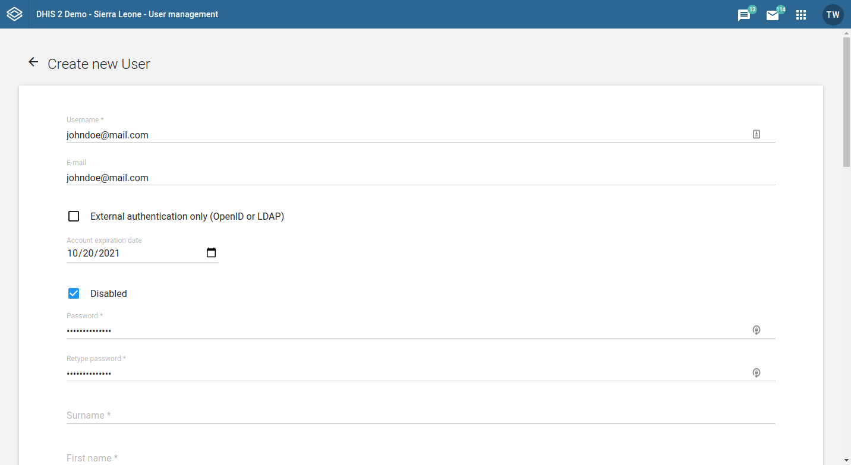Image resolution: width=851 pixels, height=465 pixels.
Task: Open the messages envelope icon
Action: coord(773,15)
